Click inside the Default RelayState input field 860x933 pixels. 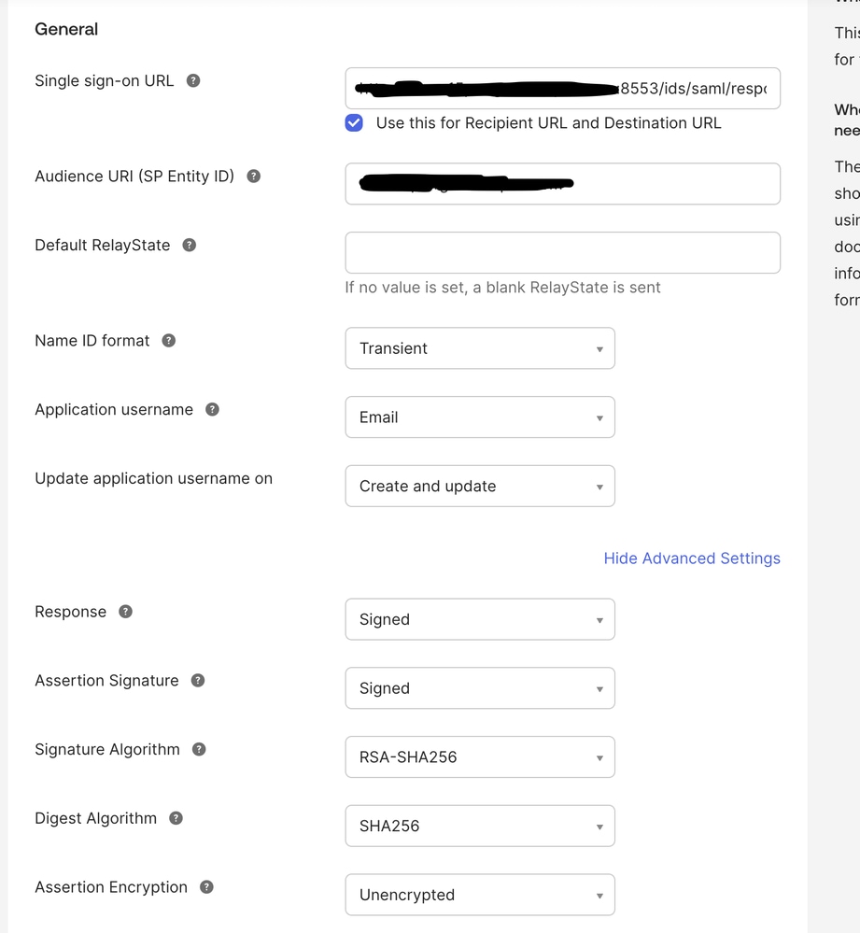click(x=562, y=252)
